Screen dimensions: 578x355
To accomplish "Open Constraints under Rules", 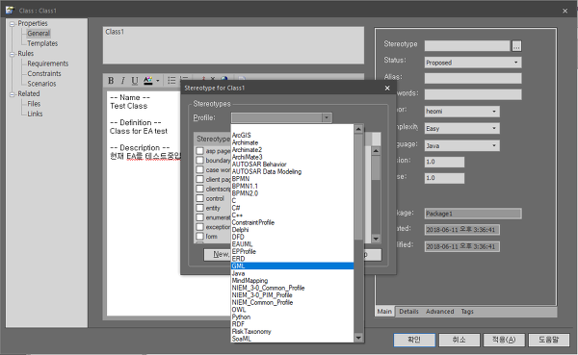I will pyautogui.click(x=44, y=74).
